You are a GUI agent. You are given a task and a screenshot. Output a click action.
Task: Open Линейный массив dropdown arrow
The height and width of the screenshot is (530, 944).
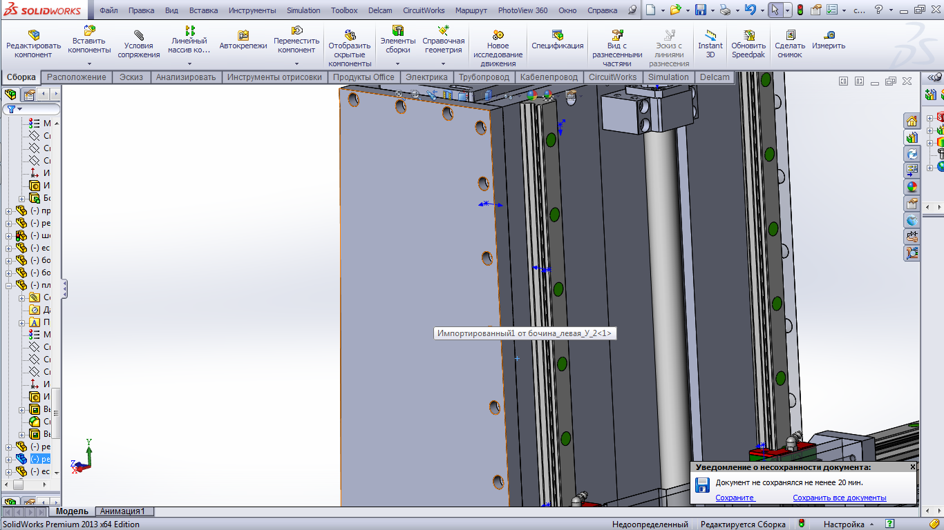189,64
